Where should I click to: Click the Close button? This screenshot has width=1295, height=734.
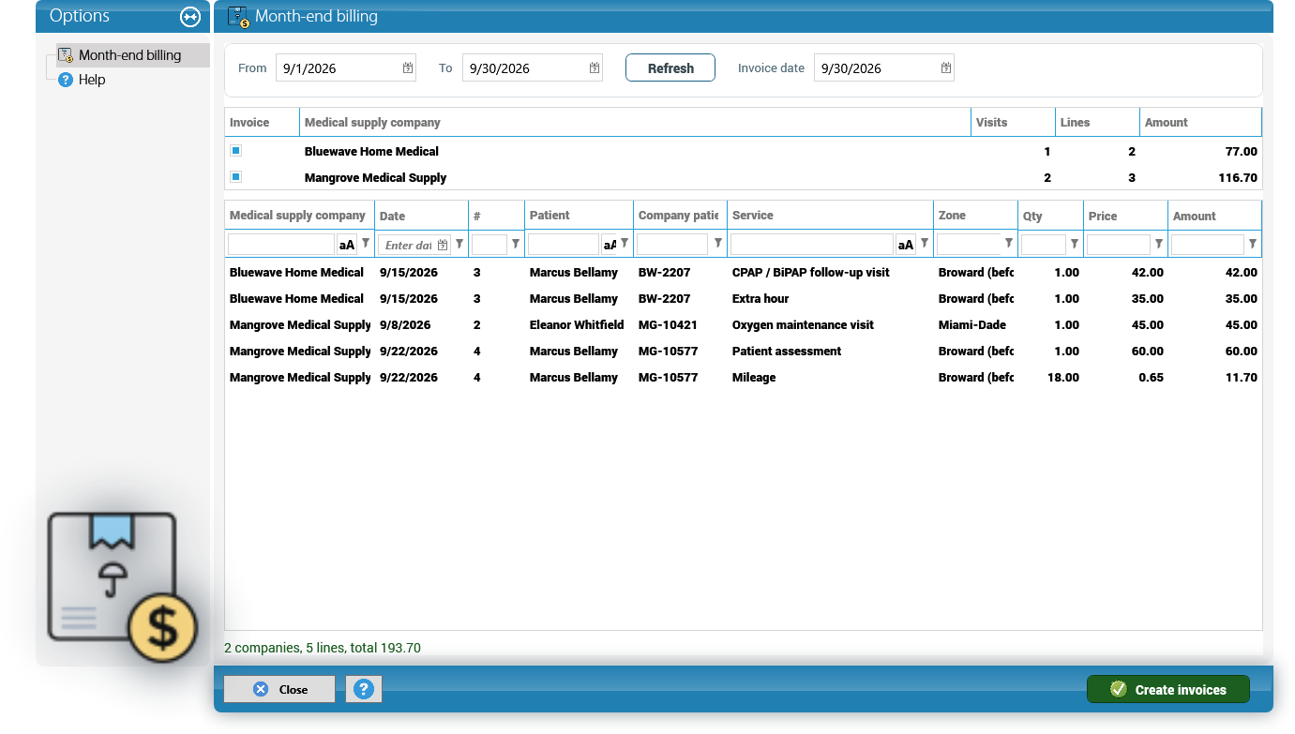(279, 689)
